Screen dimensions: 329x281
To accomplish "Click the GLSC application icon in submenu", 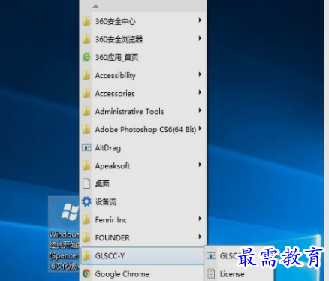I will 211,255.
